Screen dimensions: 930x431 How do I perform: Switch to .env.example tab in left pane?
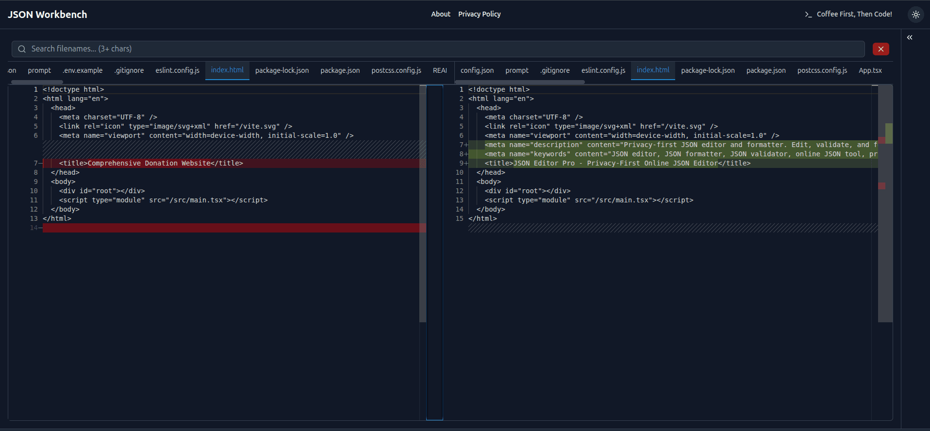point(83,70)
